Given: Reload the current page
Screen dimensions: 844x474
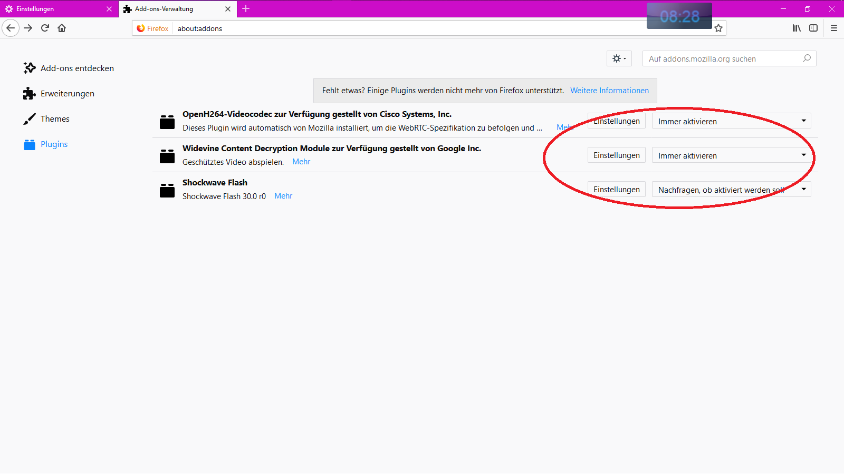Looking at the screenshot, I should 45,28.
